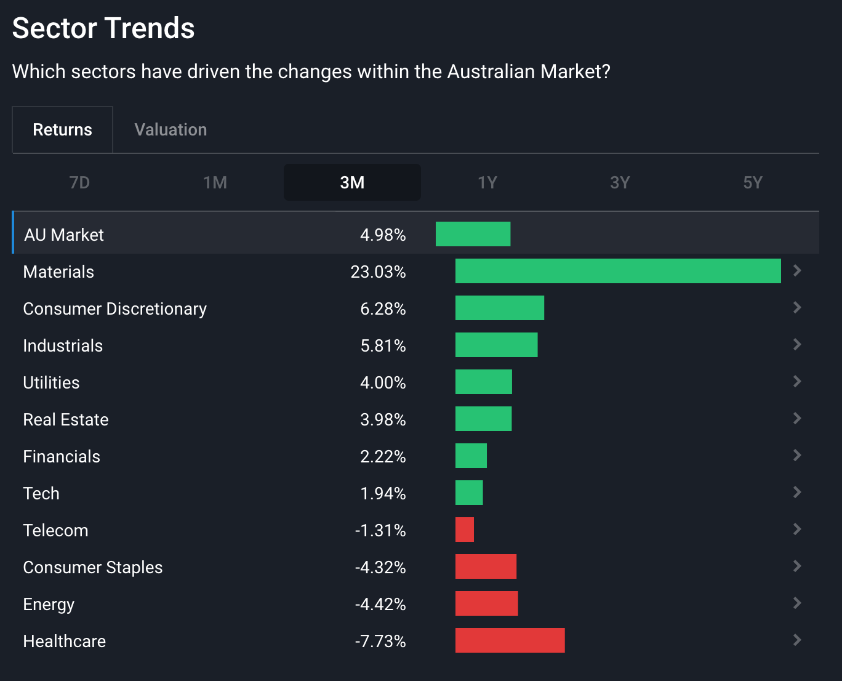Click the arrow icon on Utilities row

pyautogui.click(x=797, y=382)
